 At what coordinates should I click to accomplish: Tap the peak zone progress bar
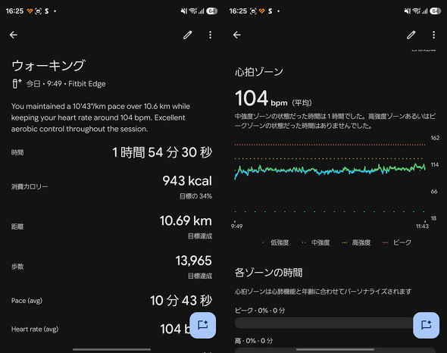click(x=324, y=323)
